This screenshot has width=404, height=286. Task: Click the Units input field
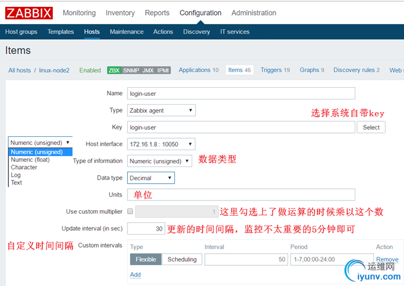tap(241, 195)
